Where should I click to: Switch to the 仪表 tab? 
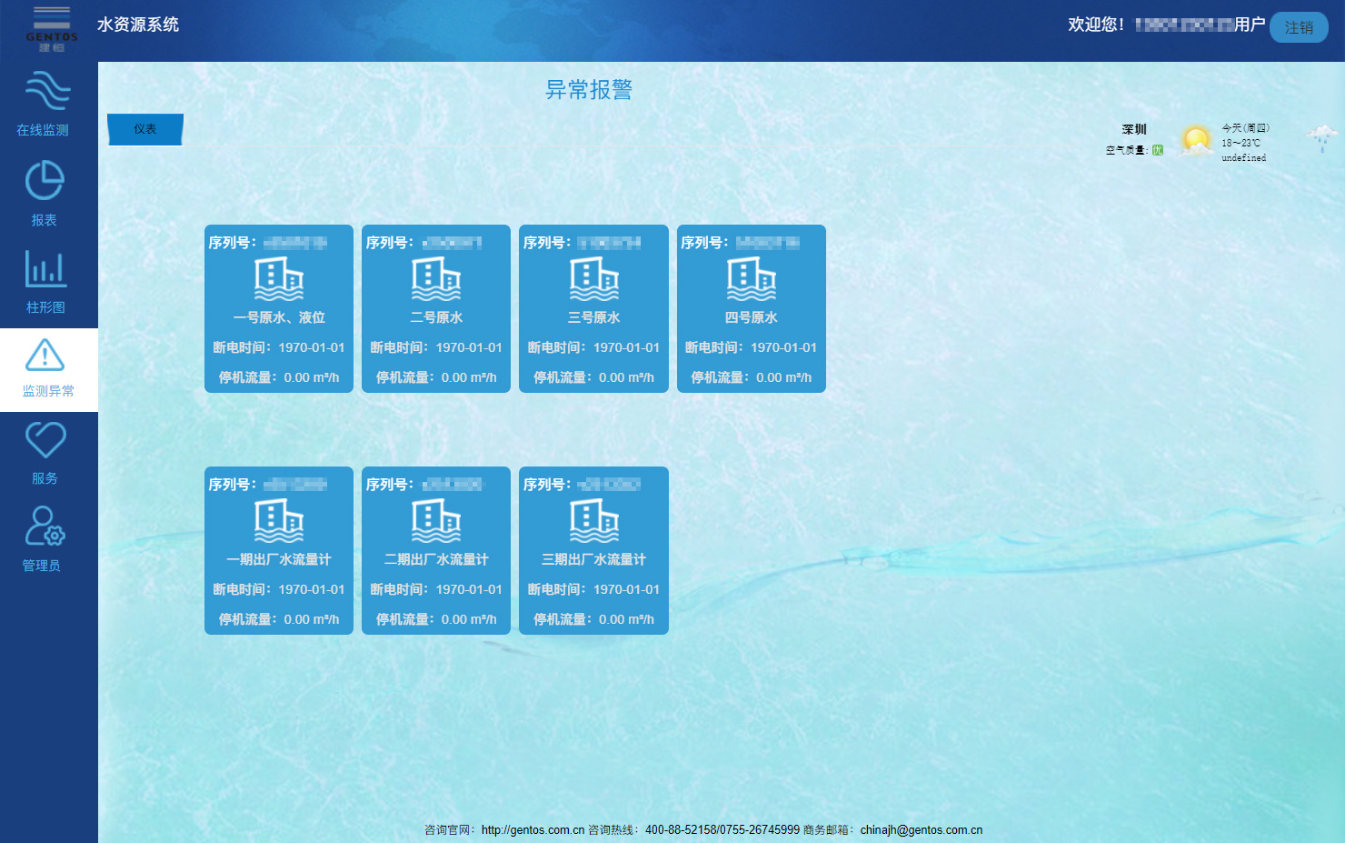pos(145,129)
